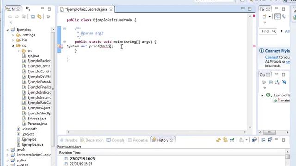Fold the main method
The image size is (296, 166).
coord(65,41)
